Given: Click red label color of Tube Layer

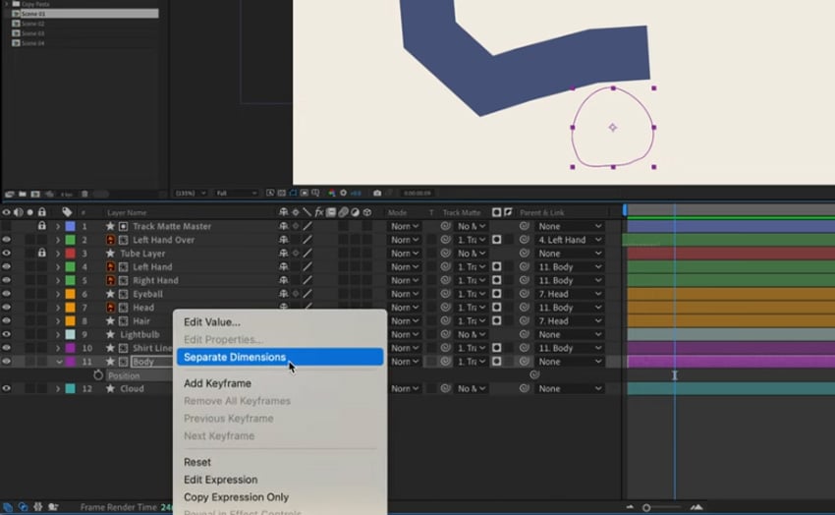Looking at the screenshot, I should (x=70, y=254).
